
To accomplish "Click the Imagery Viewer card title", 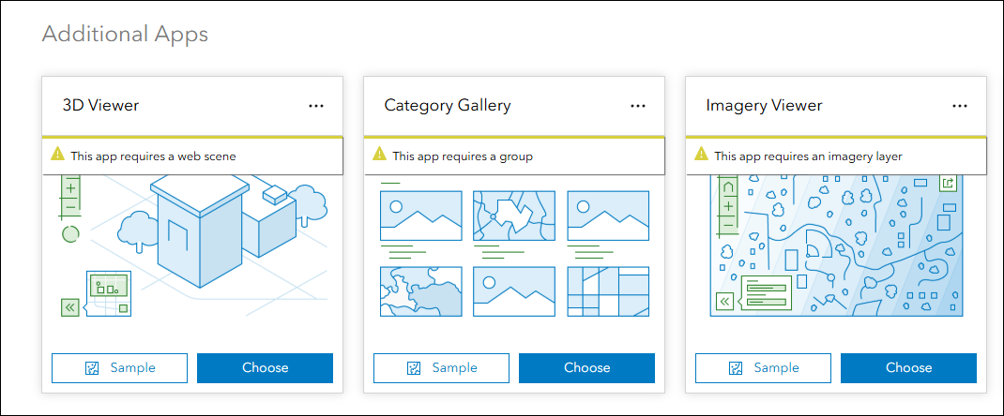I will pyautogui.click(x=764, y=105).
